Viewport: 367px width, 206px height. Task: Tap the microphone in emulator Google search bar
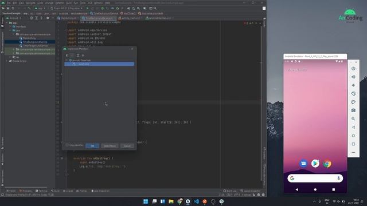[338, 178]
